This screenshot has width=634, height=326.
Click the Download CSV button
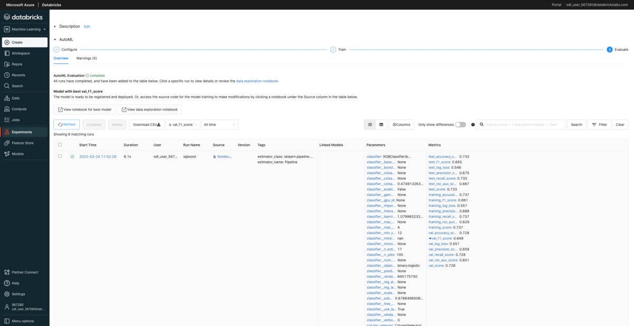[146, 125]
